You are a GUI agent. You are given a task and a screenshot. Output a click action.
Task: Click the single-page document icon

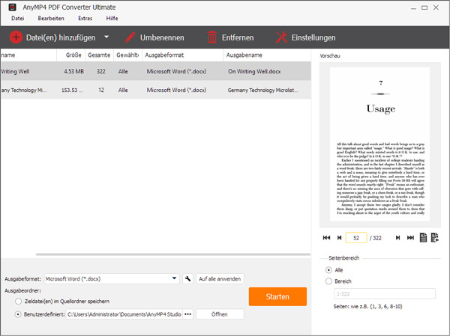[423, 237]
